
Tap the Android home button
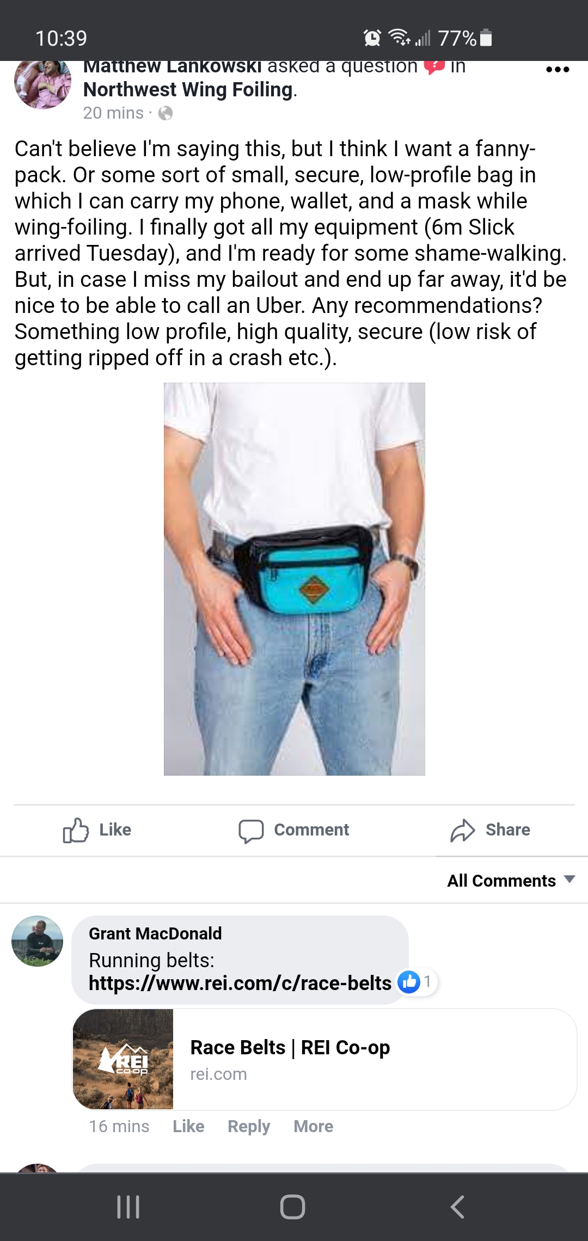pyautogui.click(x=293, y=1207)
